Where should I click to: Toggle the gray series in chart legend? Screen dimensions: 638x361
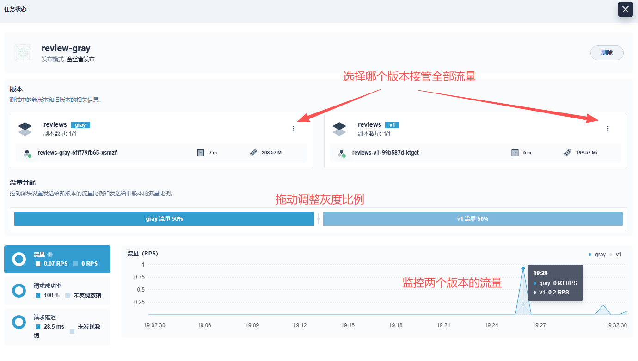(x=597, y=255)
